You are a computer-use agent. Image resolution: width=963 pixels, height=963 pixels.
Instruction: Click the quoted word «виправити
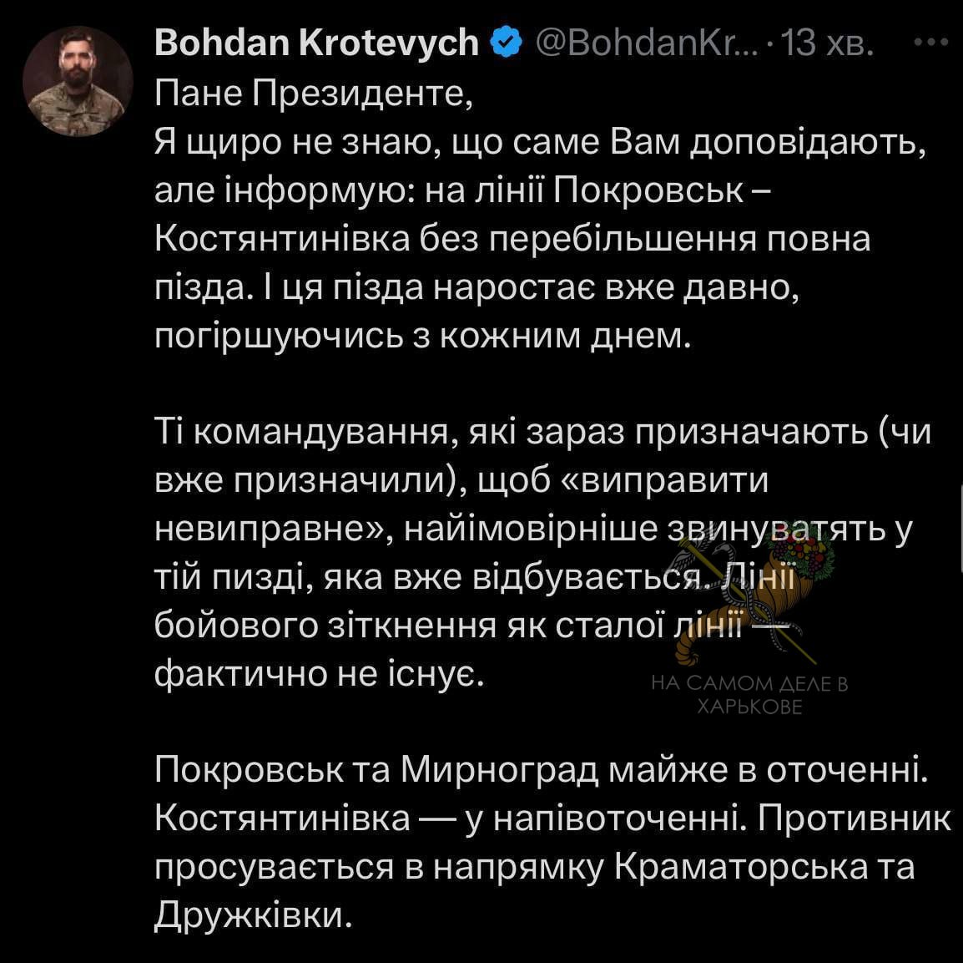tap(666, 480)
